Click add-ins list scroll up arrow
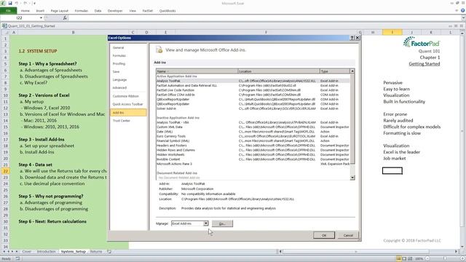This screenshot has width=466, height=262. coord(352,71)
